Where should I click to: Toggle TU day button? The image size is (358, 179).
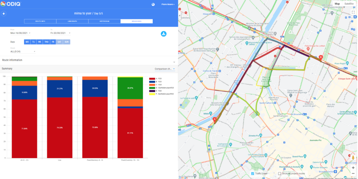[34, 42]
